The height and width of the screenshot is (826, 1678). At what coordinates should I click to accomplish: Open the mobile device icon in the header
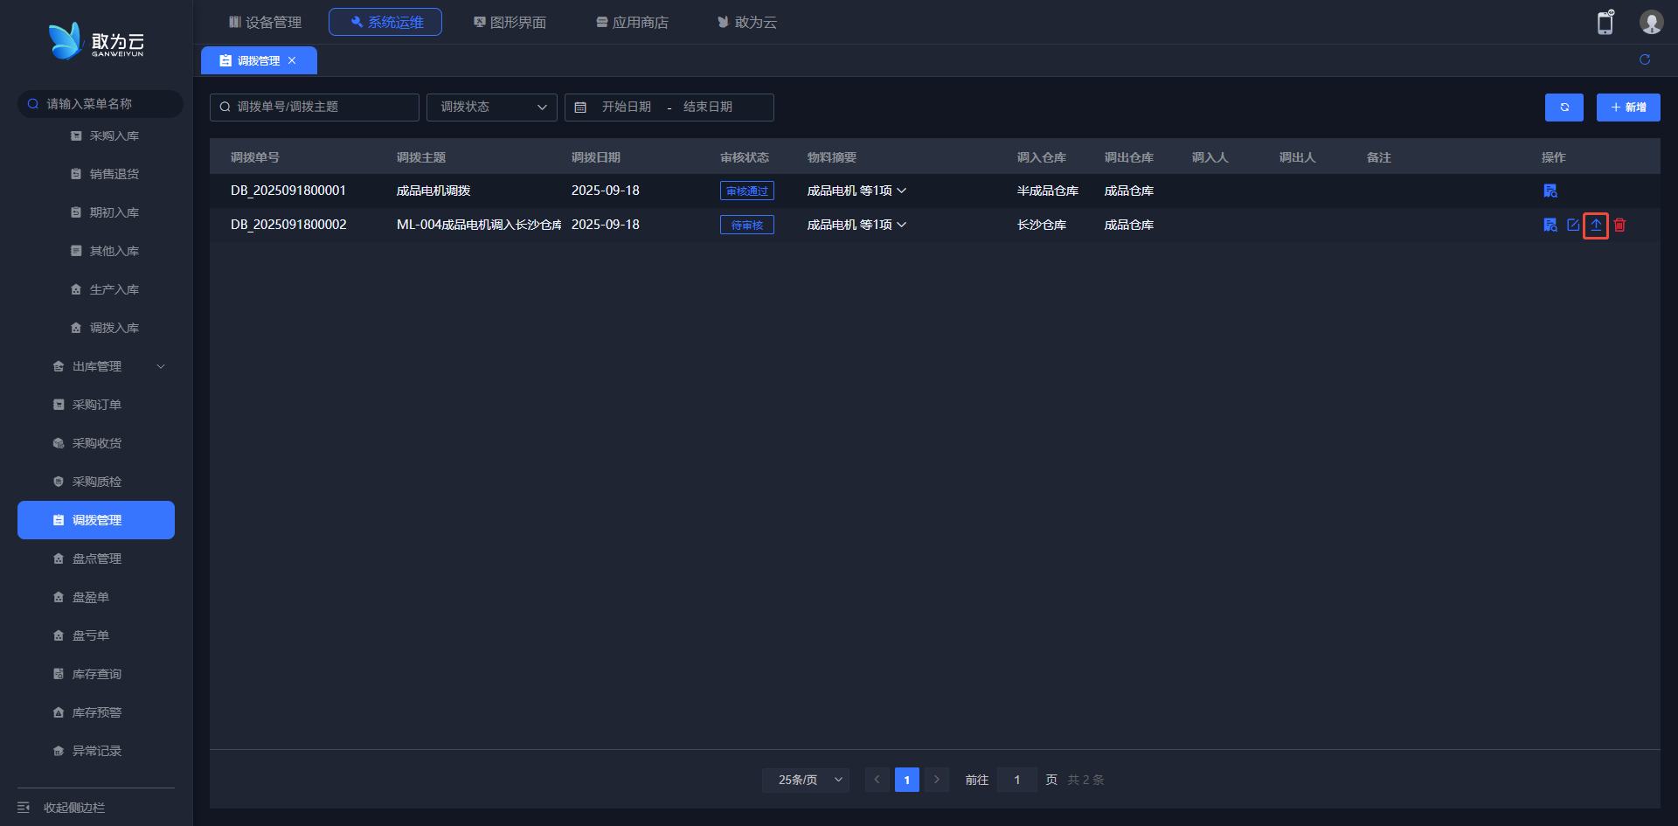click(x=1605, y=23)
